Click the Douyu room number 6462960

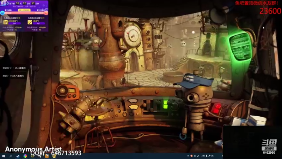tap(269, 153)
